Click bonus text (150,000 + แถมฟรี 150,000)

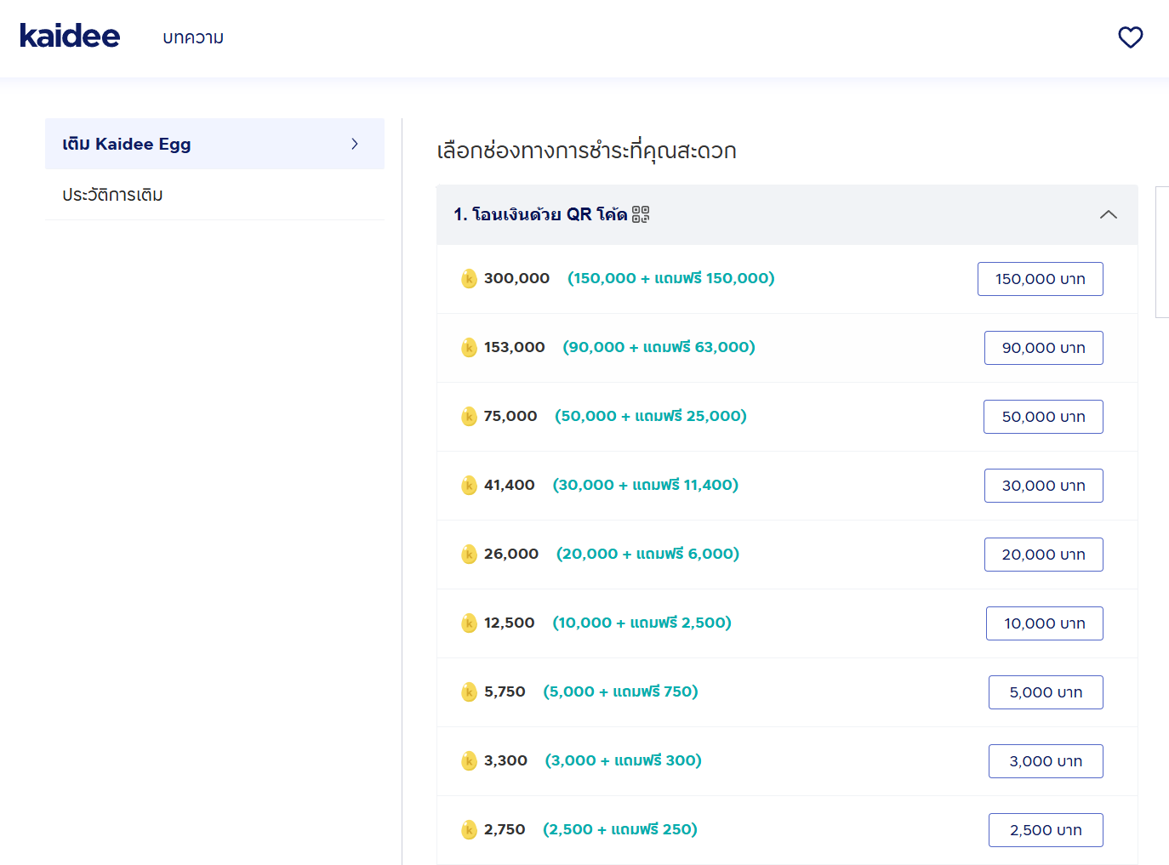coord(671,278)
